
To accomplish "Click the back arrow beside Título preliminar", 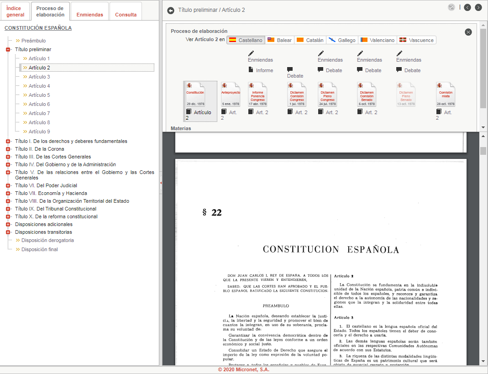I will [x=171, y=11].
